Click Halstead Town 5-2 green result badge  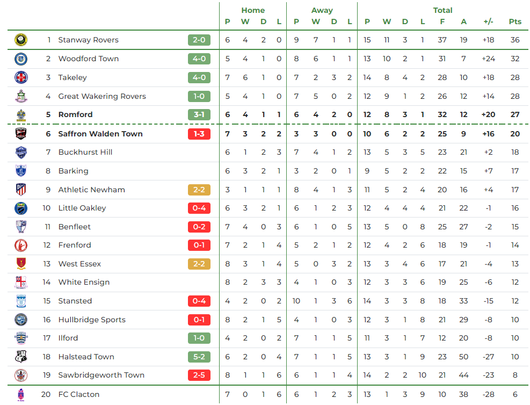coord(199,357)
